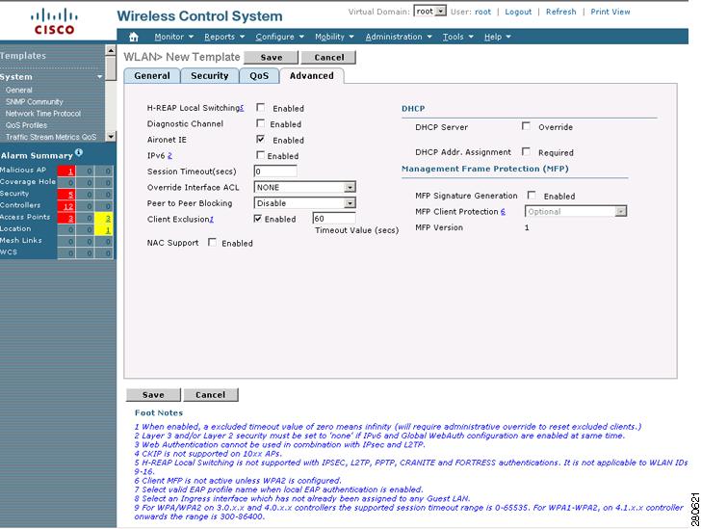Screen dimensions: 701x529
Task: Switch to the General tab
Action: point(152,75)
